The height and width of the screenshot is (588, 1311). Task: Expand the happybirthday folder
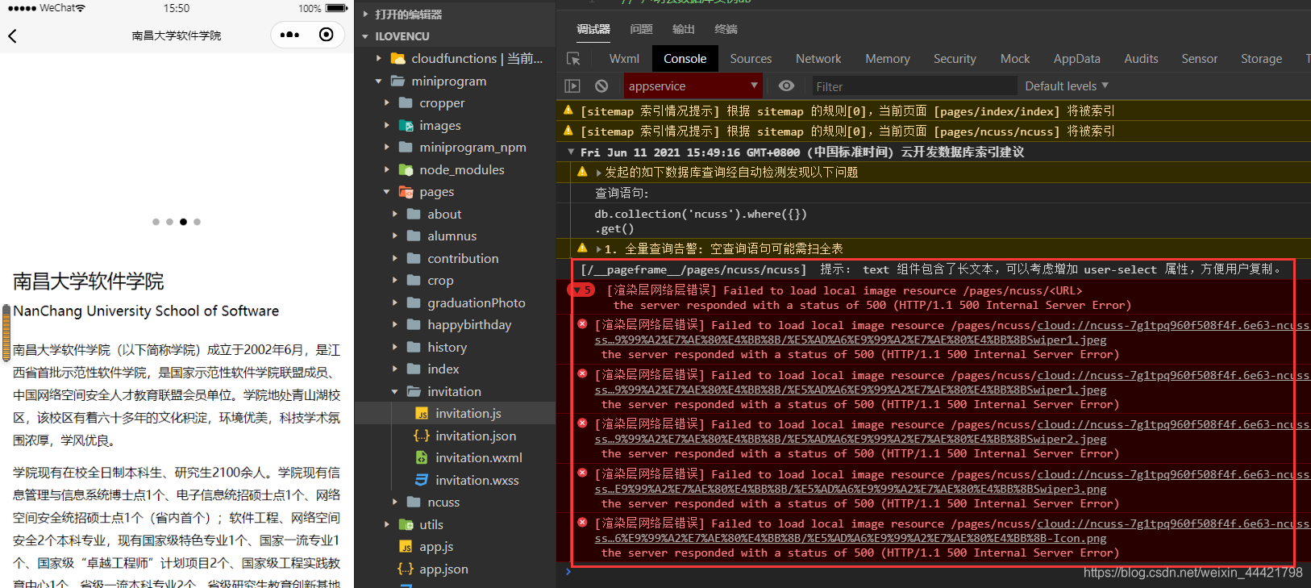pyautogui.click(x=395, y=325)
